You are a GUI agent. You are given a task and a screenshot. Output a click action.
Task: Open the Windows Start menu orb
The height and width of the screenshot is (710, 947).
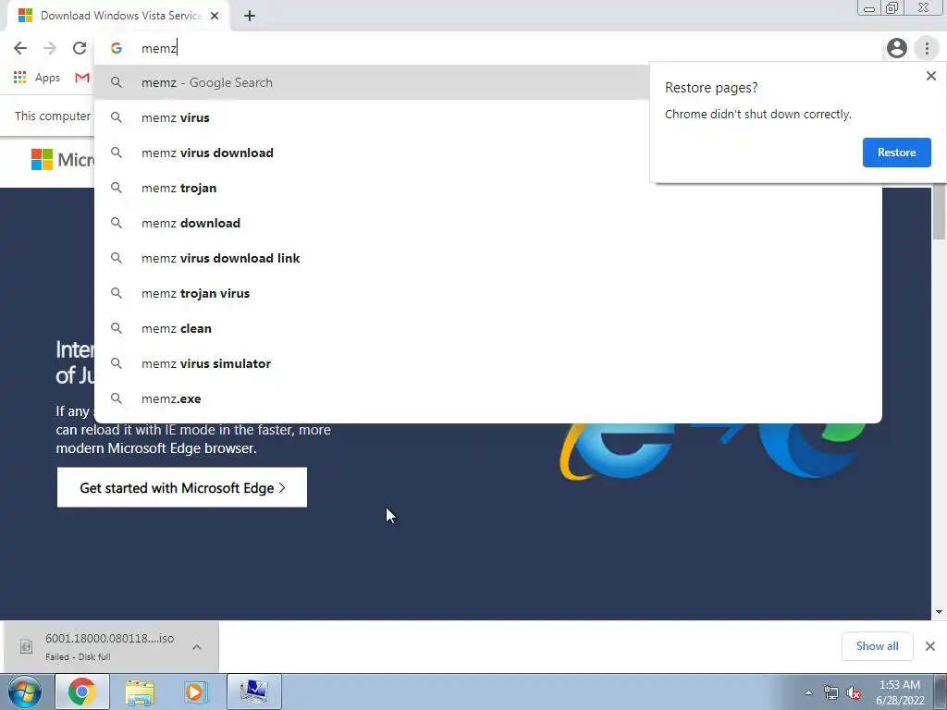click(24, 692)
